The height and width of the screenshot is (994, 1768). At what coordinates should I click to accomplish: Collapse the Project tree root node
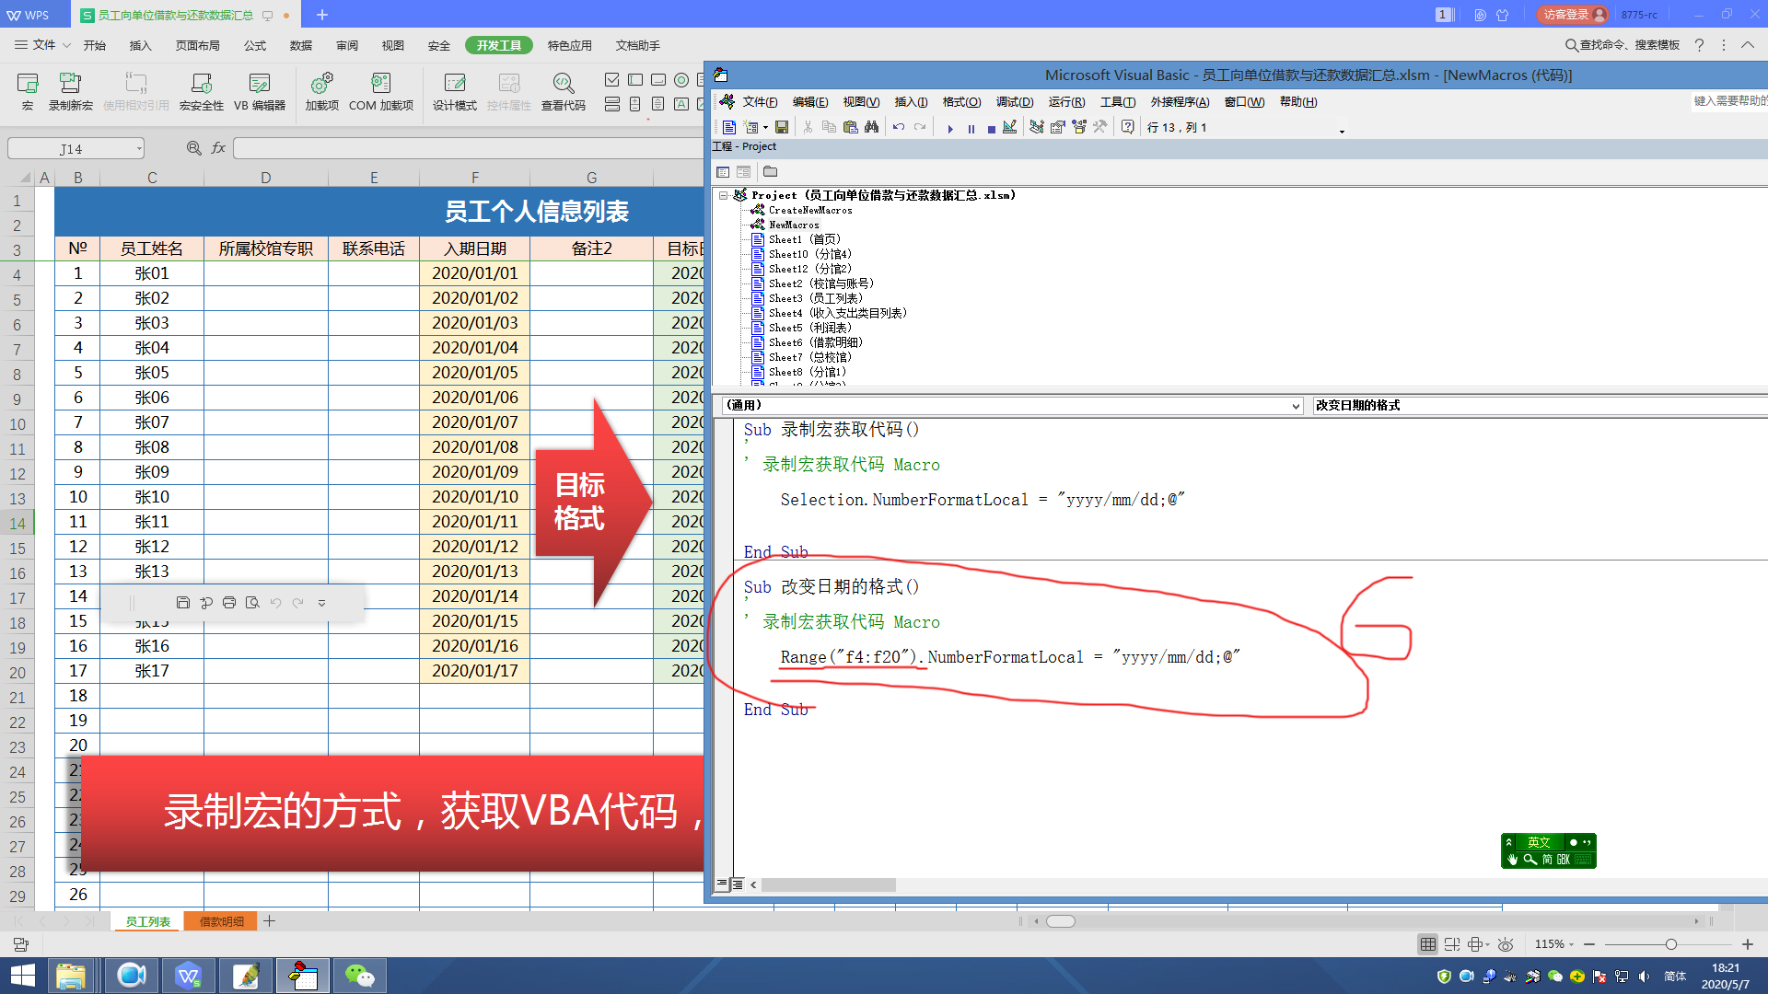(x=725, y=195)
